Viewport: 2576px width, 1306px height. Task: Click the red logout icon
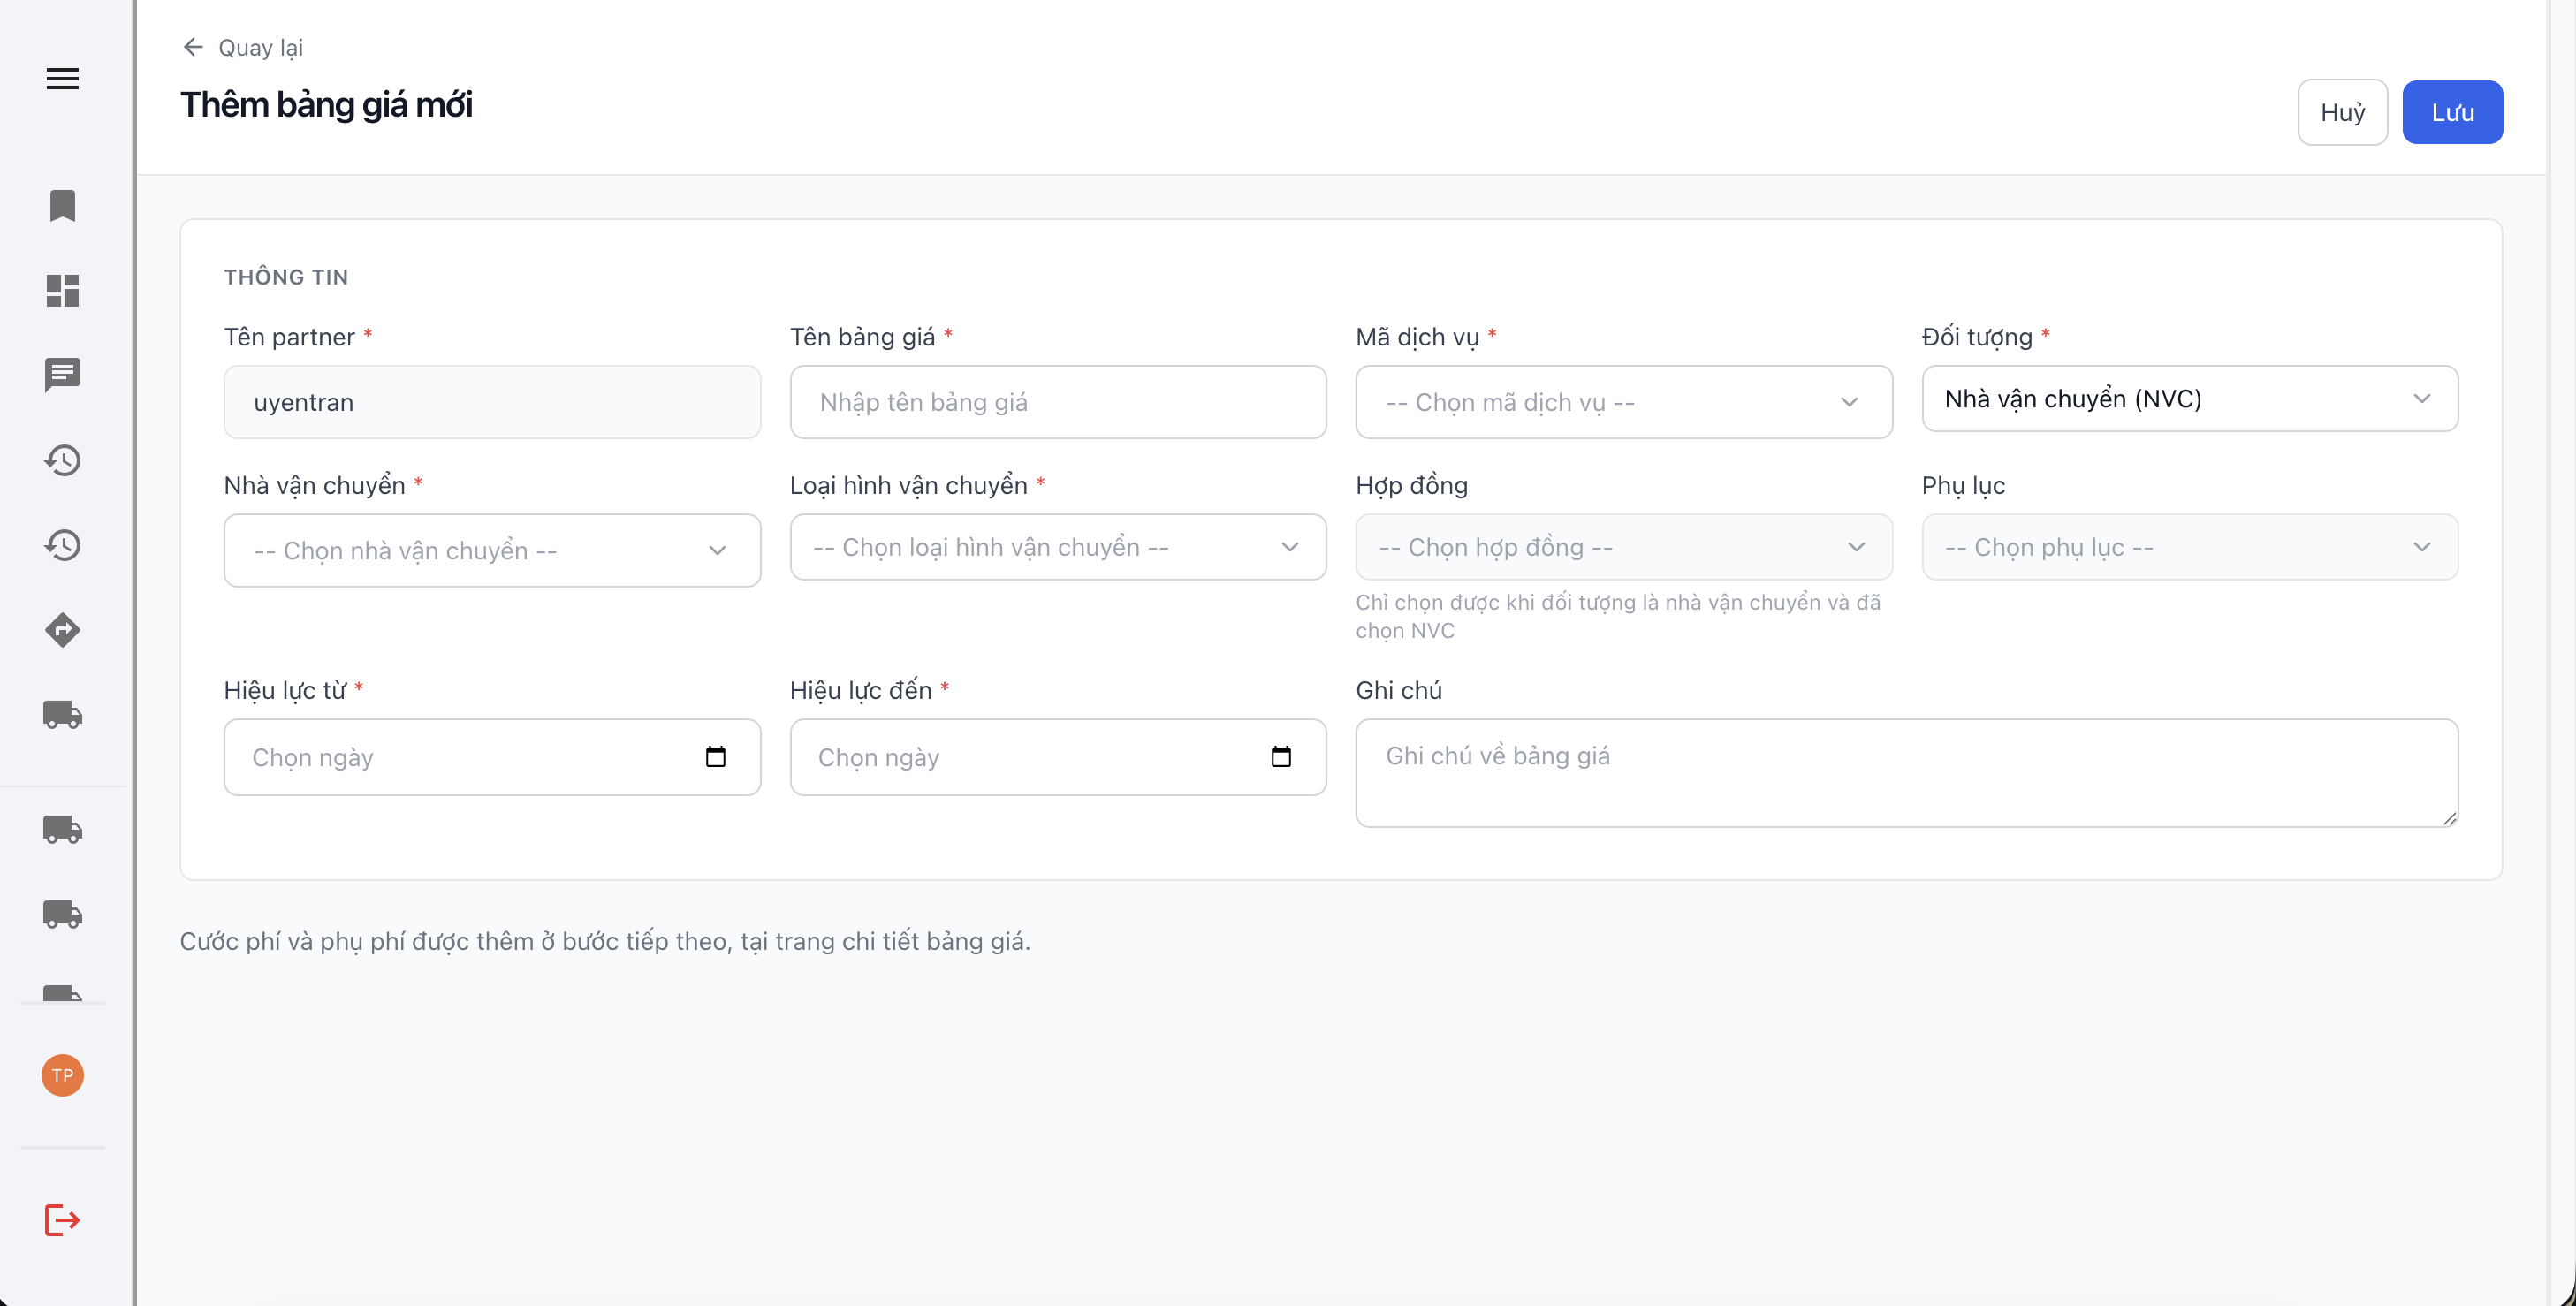point(62,1220)
